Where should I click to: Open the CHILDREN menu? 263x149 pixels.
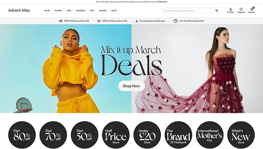click(80, 10)
